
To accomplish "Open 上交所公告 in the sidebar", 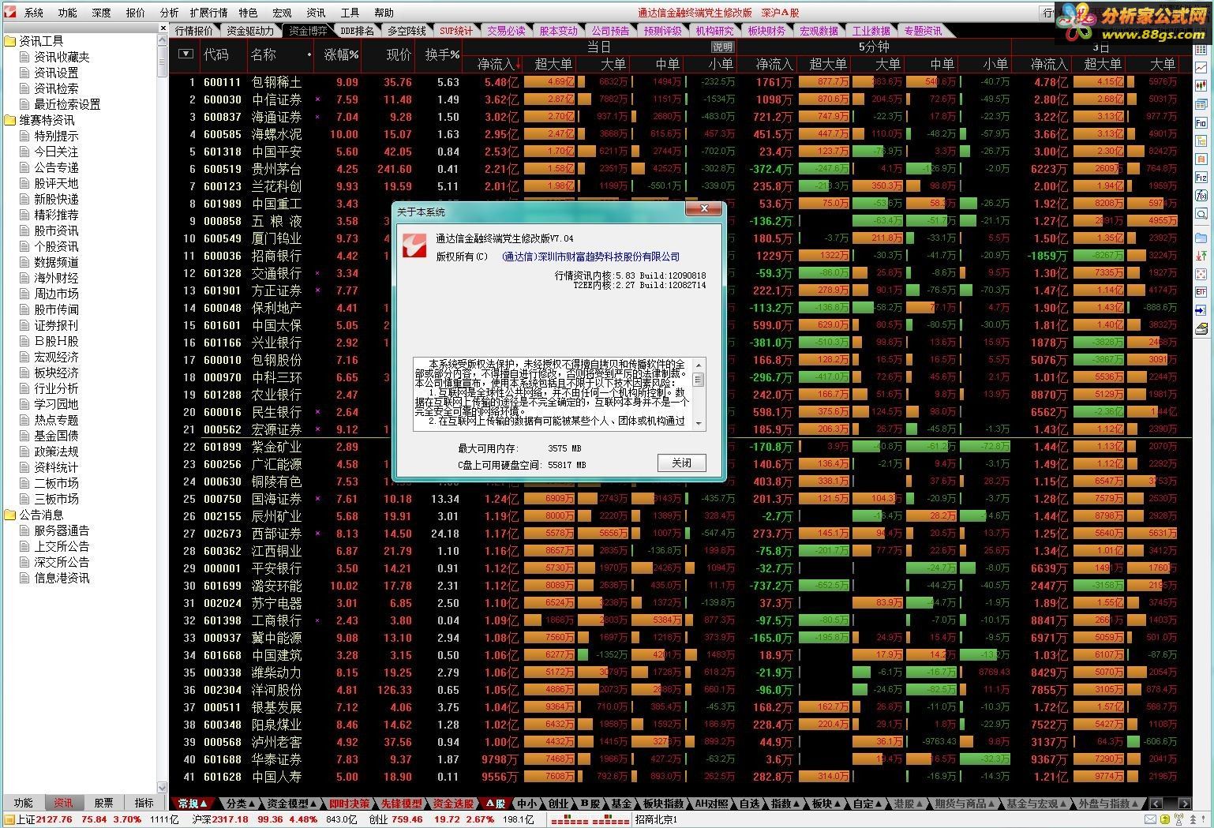I will pyautogui.click(x=61, y=546).
